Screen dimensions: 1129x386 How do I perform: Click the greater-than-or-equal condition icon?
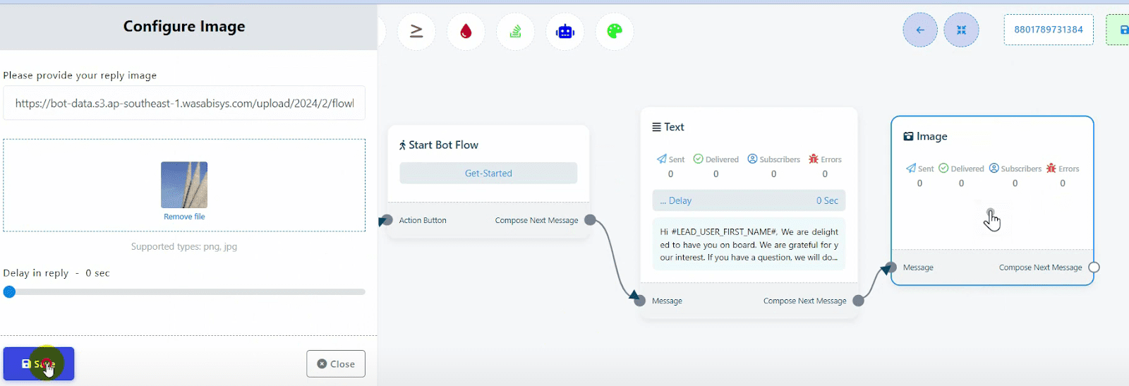click(416, 31)
